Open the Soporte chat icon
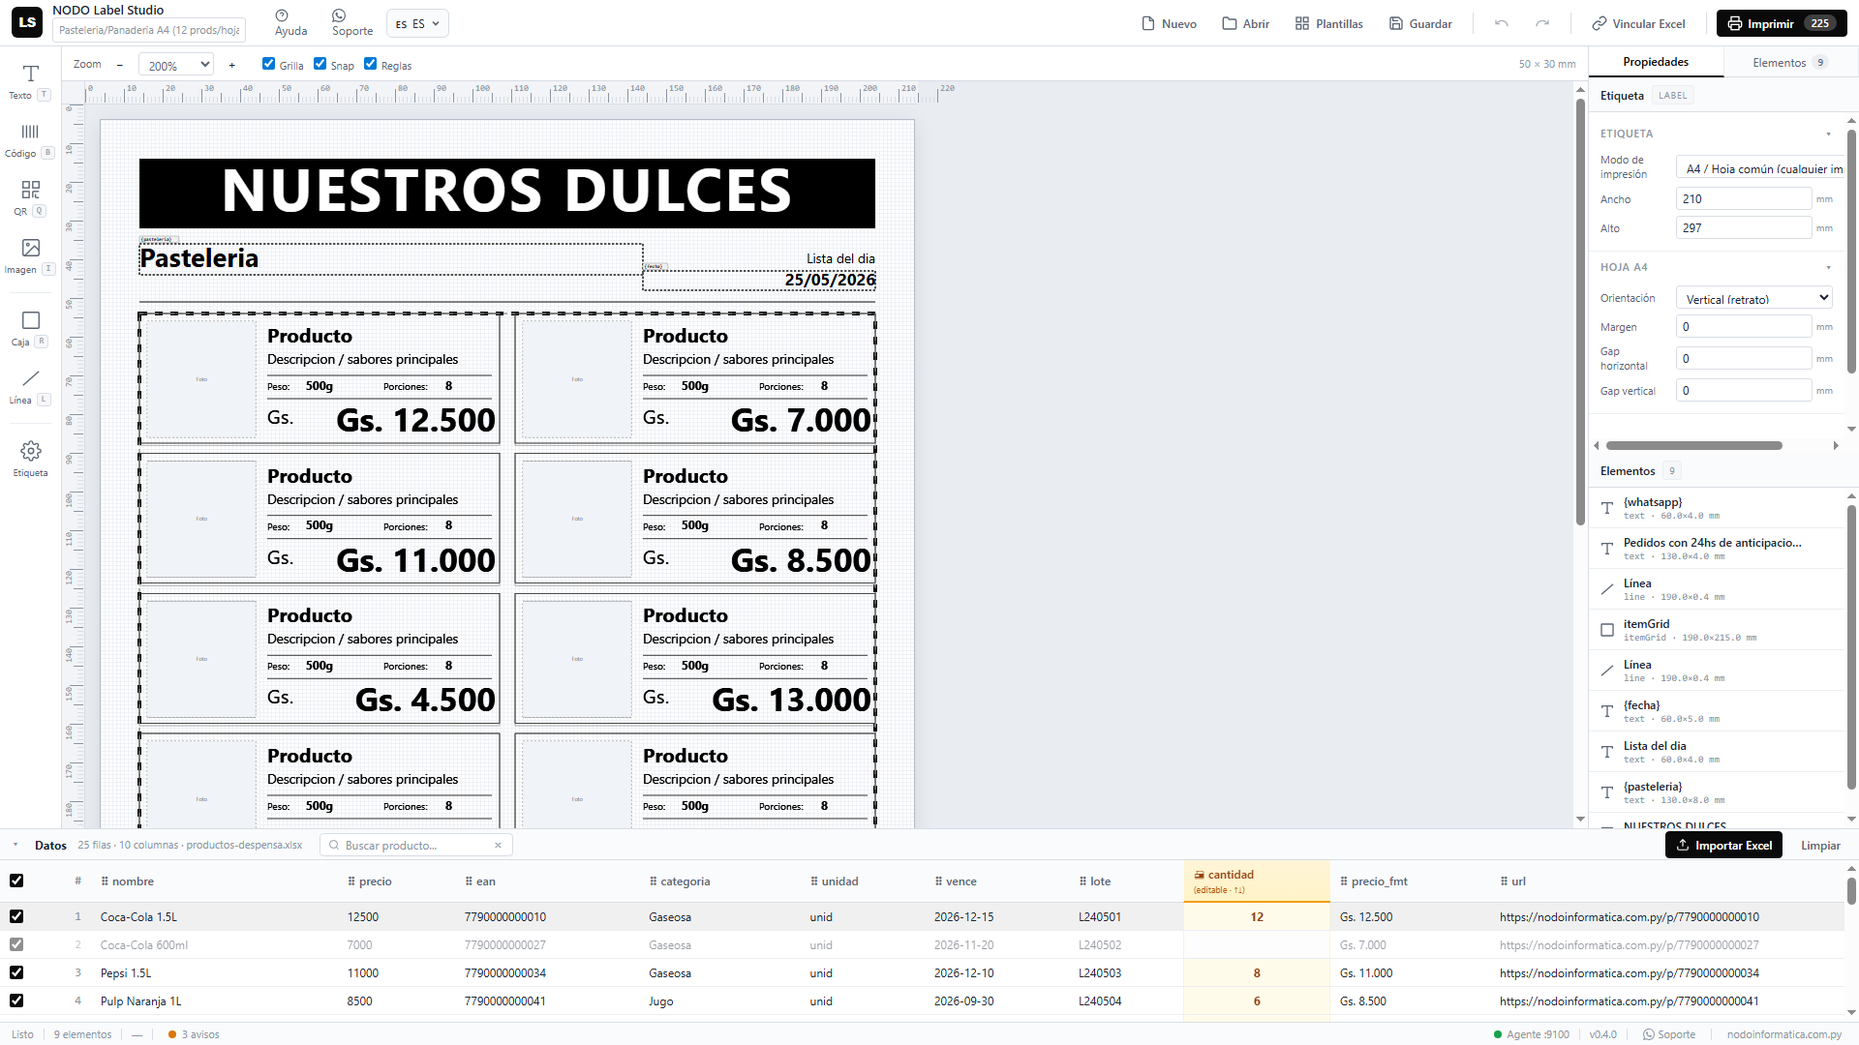Screen dimensions: 1859x1045 [352, 23]
